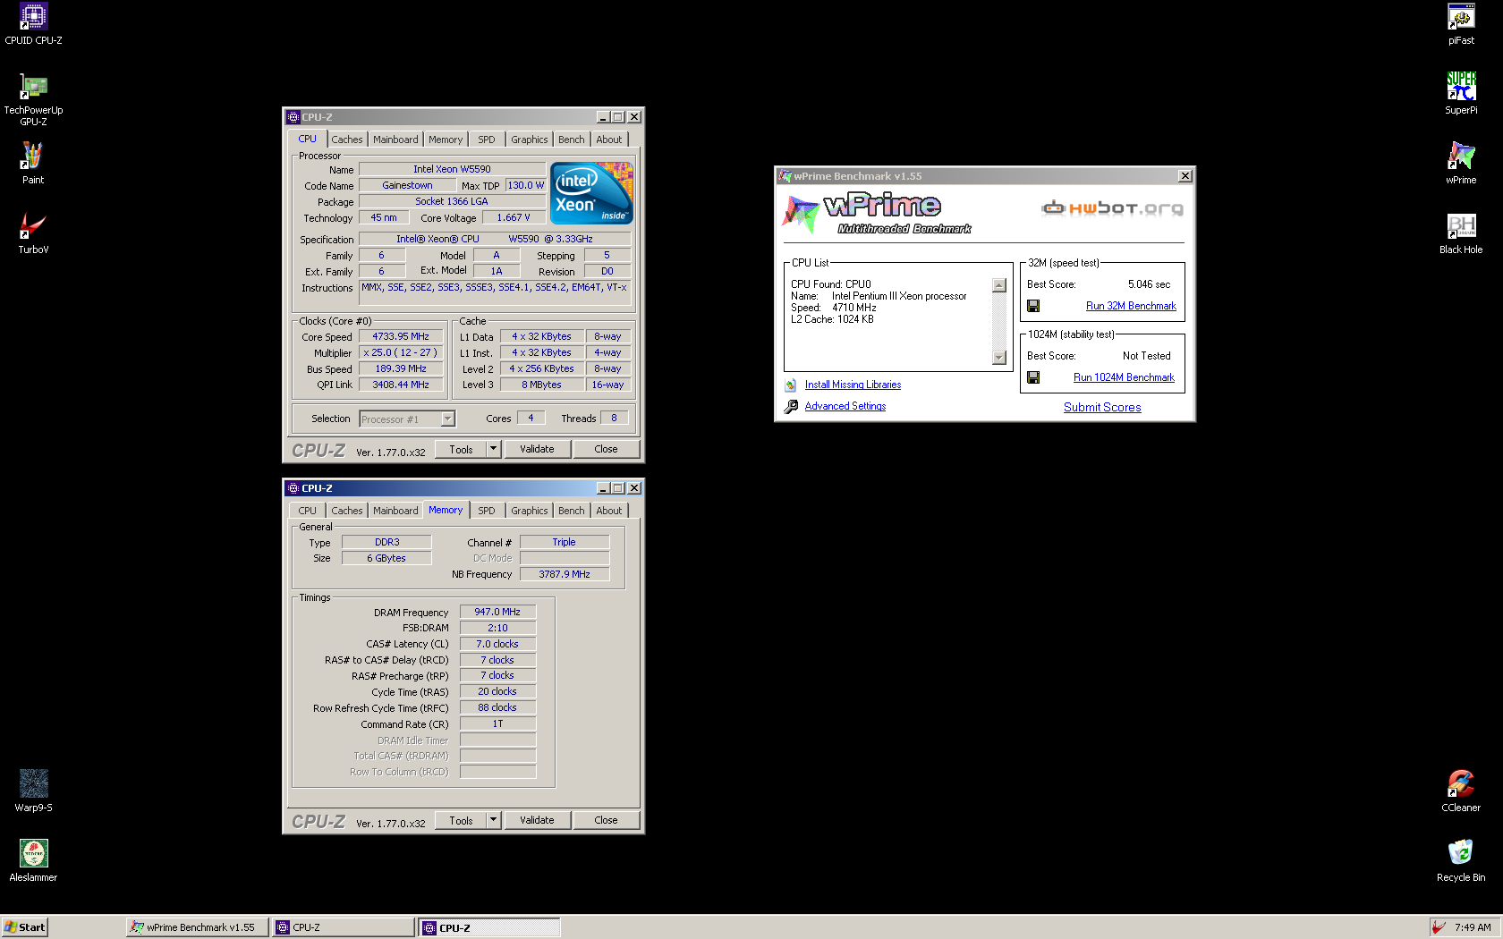Click the wPrime Benchmark title bar icon
The image size is (1503, 939).
point(785,176)
